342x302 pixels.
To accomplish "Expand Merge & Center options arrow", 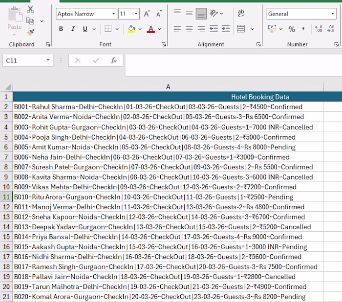I will (252, 29).
